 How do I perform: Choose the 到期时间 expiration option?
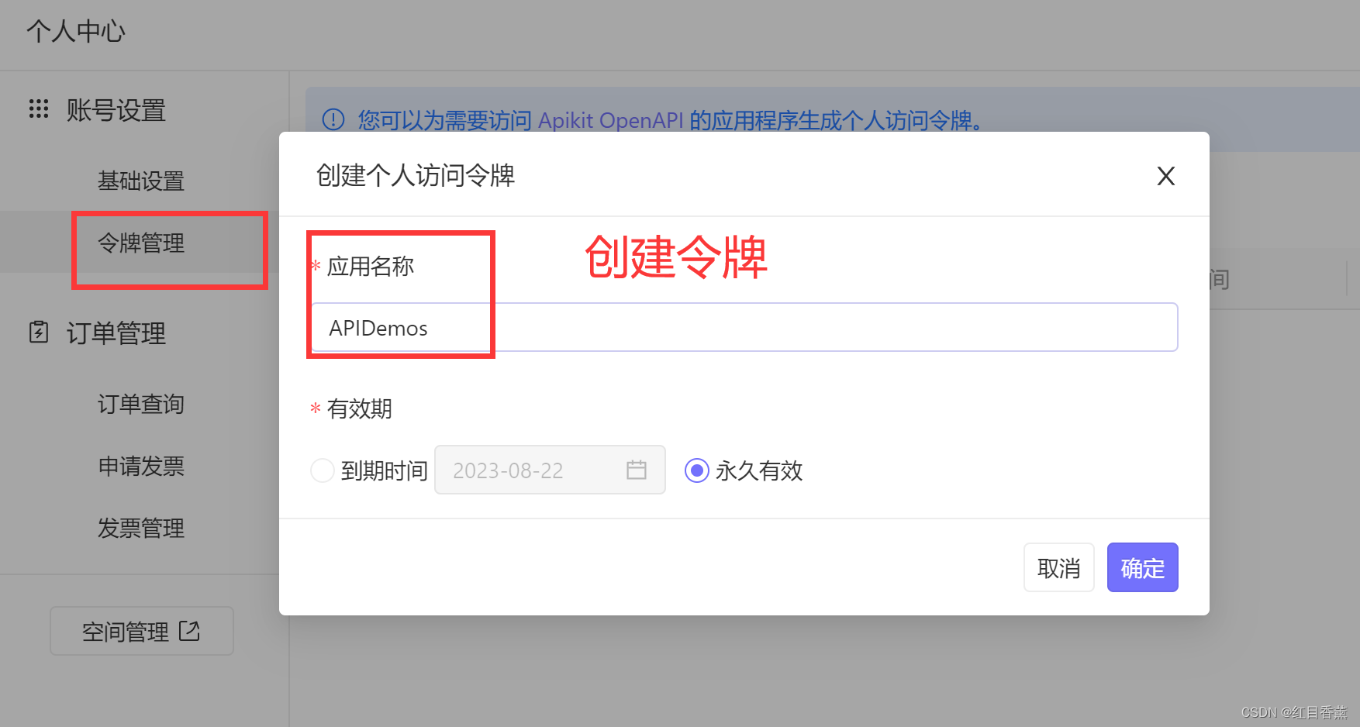point(323,470)
